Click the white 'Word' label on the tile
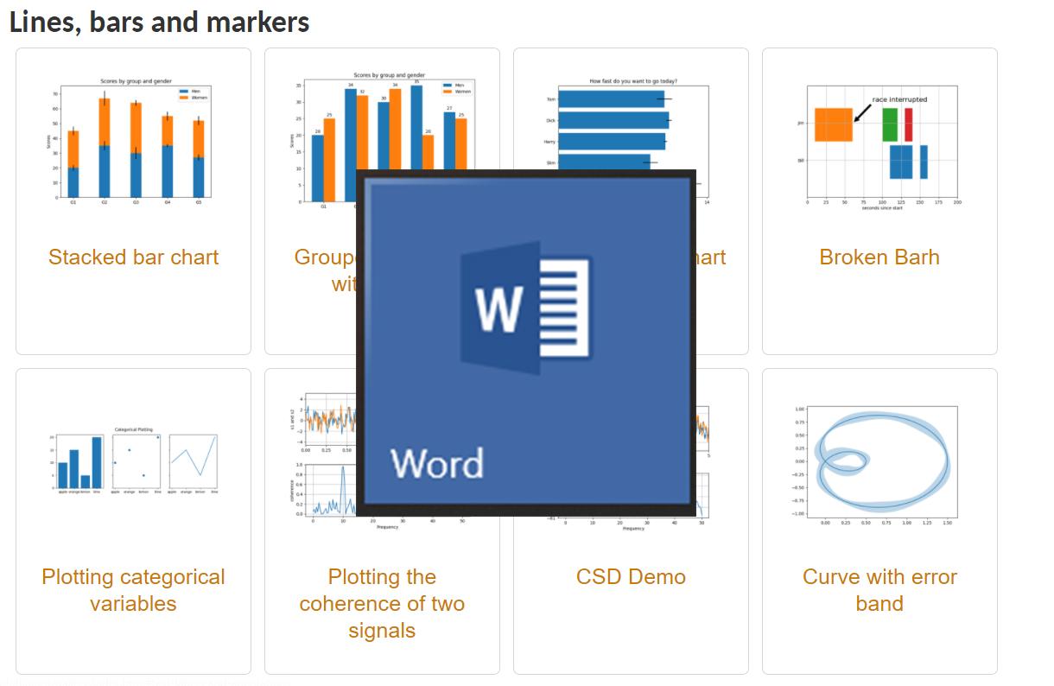 click(x=436, y=464)
